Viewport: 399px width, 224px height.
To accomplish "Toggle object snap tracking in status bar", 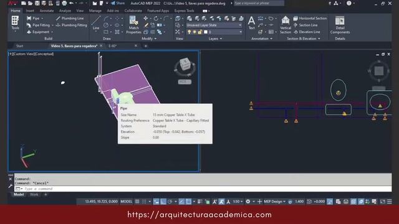I will pyautogui.click(x=181, y=202).
